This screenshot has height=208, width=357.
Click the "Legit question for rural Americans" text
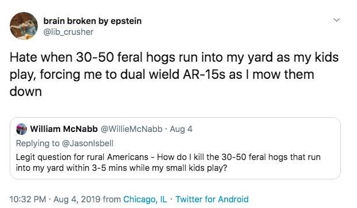pos(82,157)
